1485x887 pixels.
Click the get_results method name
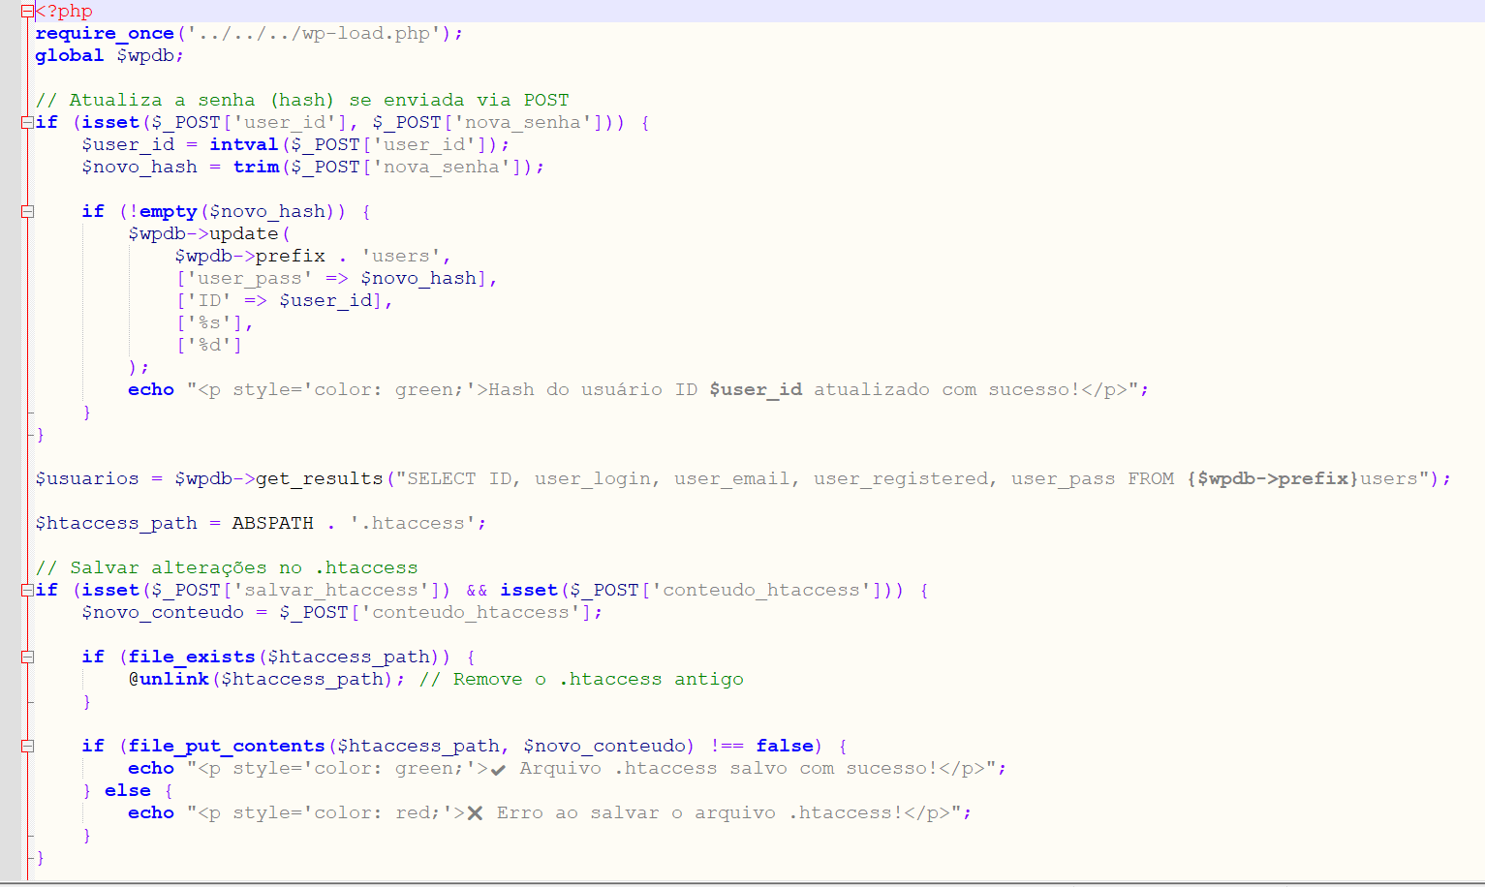pos(320,479)
